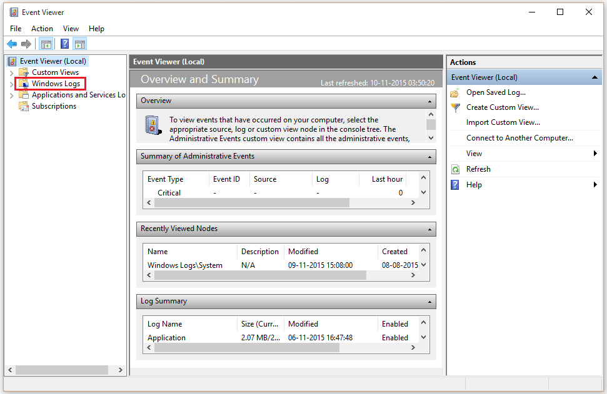
Task: Click the Windows Logs folder icon
Action: point(24,84)
